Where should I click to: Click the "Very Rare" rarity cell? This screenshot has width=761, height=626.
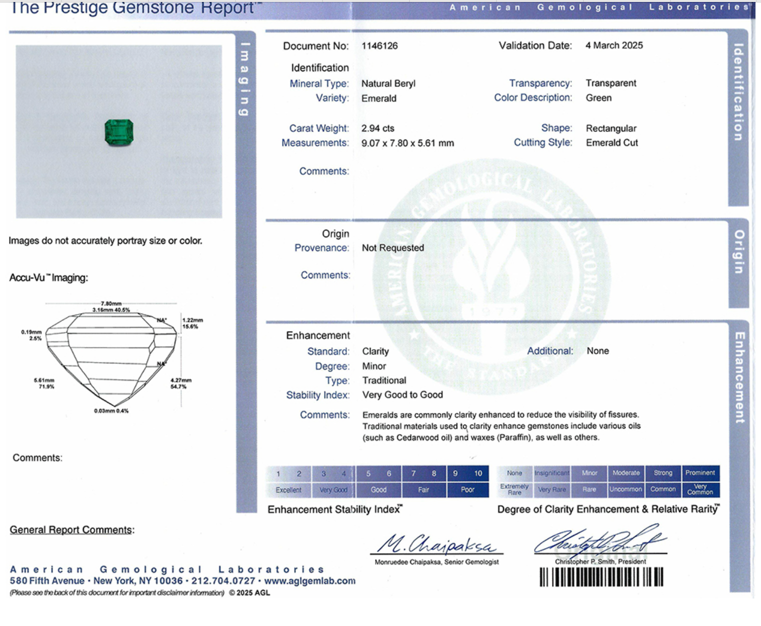tap(552, 489)
